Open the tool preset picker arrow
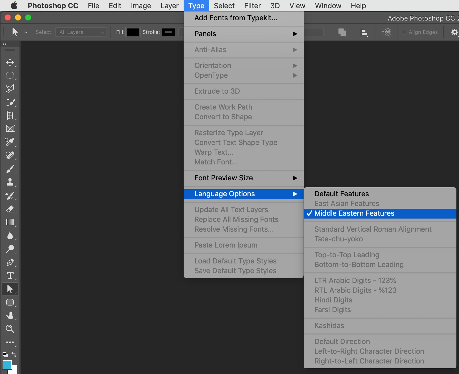The image size is (459, 374). pyautogui.click(x=26, y=33)
